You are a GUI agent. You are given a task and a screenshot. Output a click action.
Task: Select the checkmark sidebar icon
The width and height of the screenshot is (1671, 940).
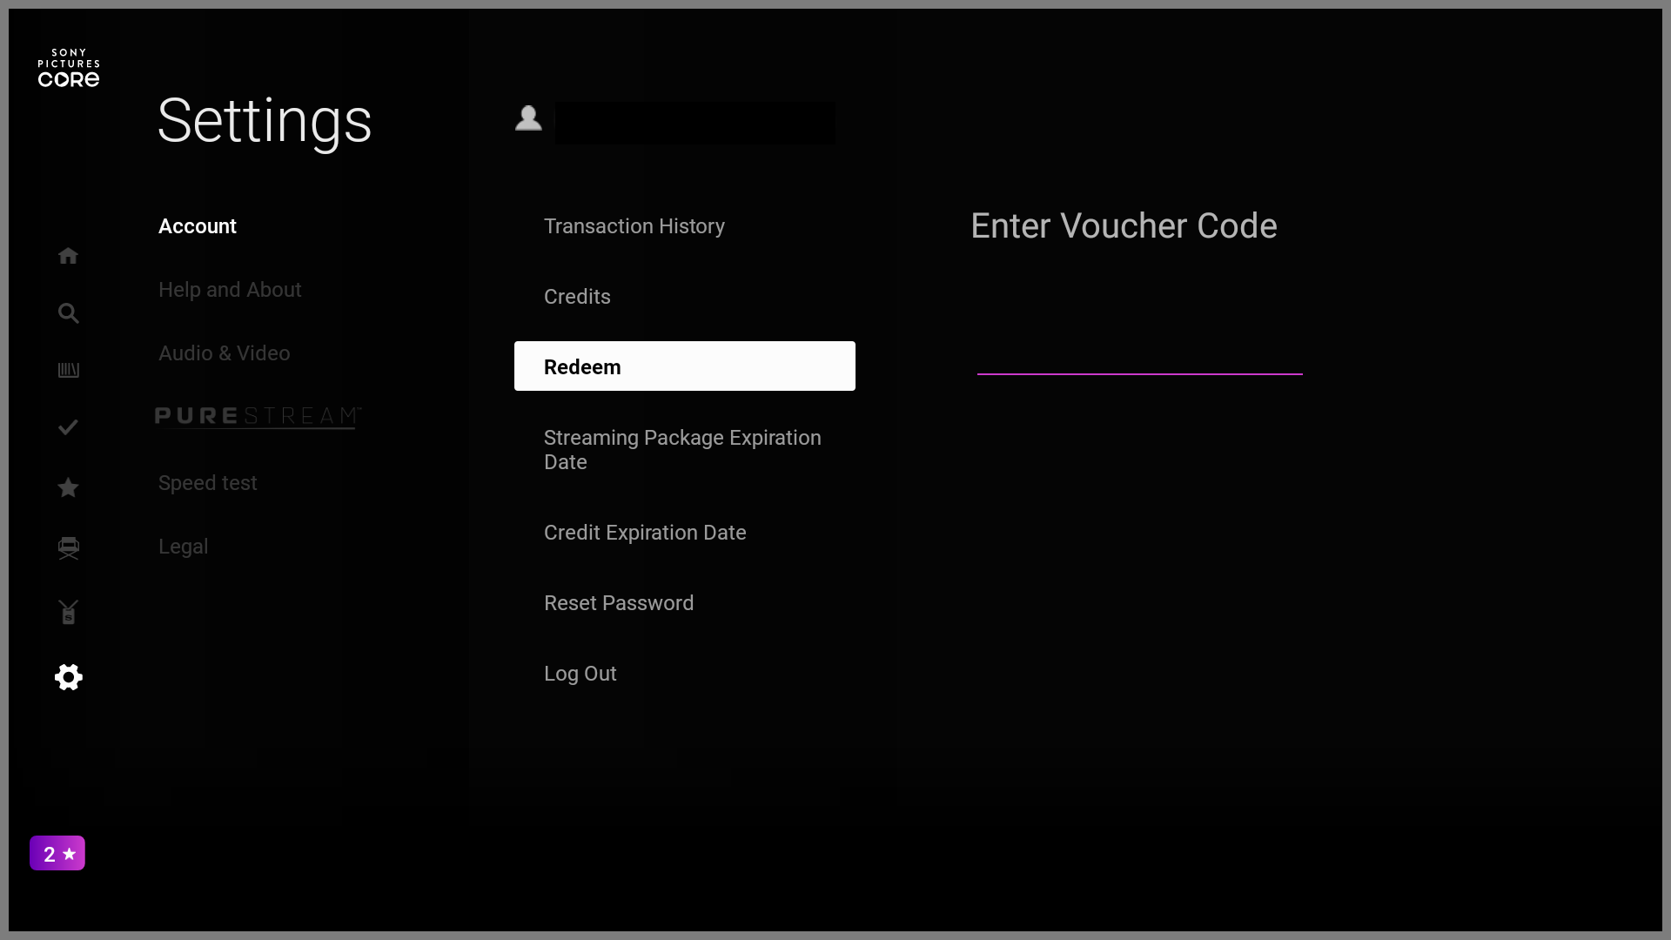click(68, 427)
